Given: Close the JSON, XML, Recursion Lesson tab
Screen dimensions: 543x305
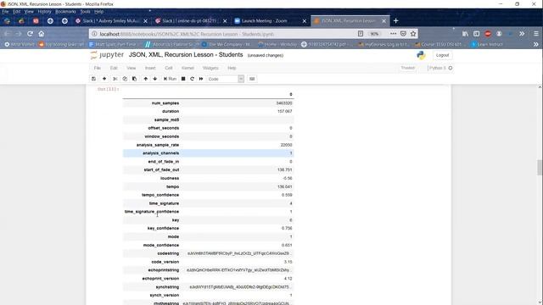Looking at the screenshot, I should [383, 21].
